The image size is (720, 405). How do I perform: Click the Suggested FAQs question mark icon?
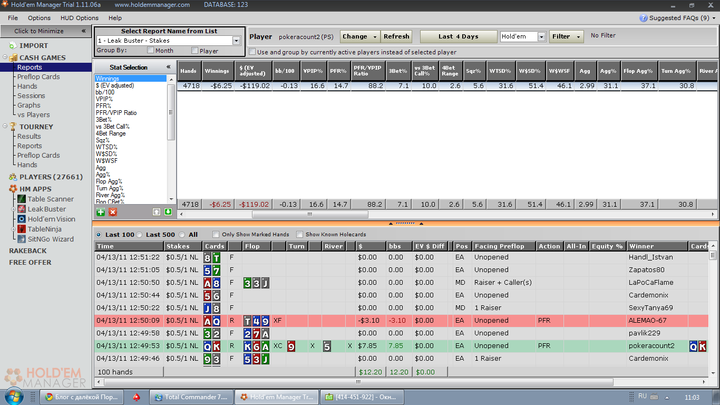(644, 18)
